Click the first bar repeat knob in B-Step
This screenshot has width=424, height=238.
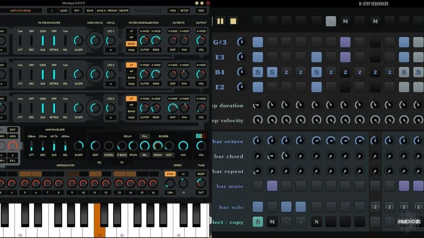coord(258,171)
